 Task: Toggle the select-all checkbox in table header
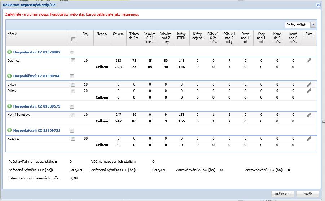73,39
